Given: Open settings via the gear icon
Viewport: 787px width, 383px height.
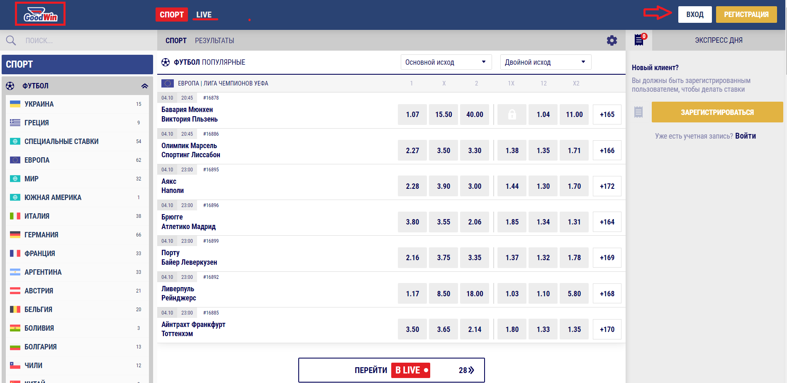Looking at the screenshot, I should [x=612, y=40].
